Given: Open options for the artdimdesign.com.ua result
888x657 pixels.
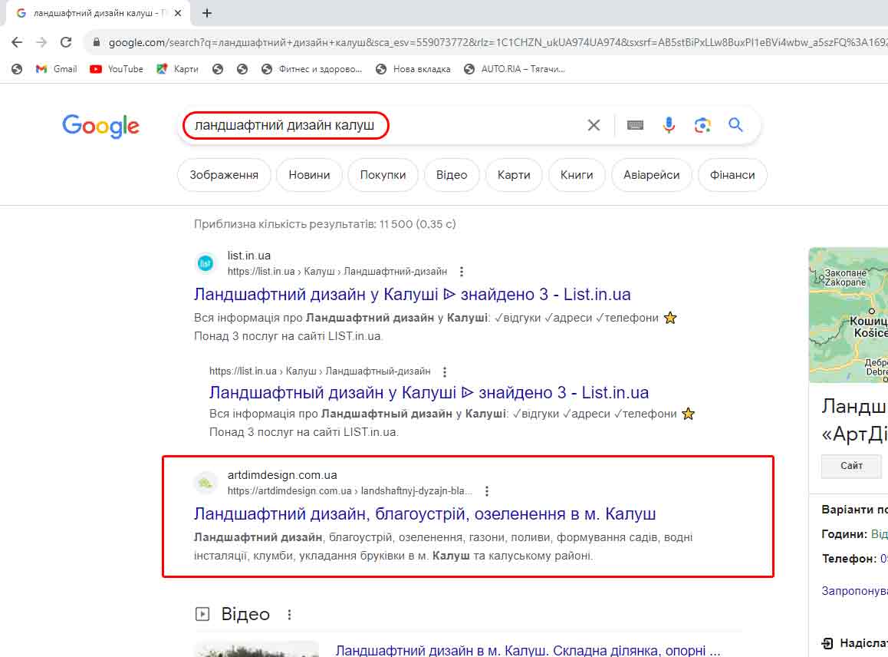Looking at the screenshot, I should [x=486, y=491].
